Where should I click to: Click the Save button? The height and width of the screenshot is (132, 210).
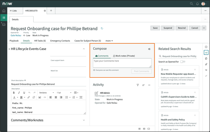click(x=155, y=28)
